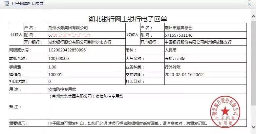Click the document icon beside 电子回单打印页面
This screenshot has height=134, width=256.
pyautogui.click(x=6, y=4)
